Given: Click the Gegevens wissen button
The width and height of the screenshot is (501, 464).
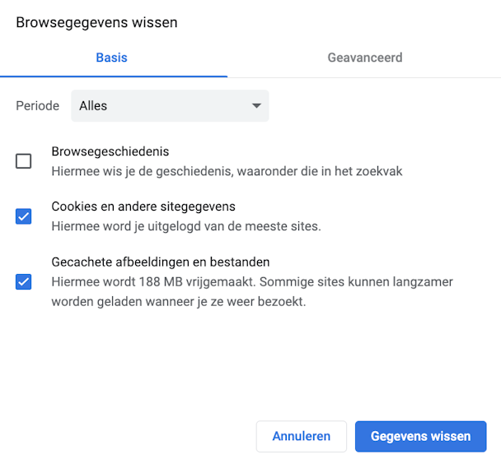Looking at the screenshot, I should (x=421, y=436).
